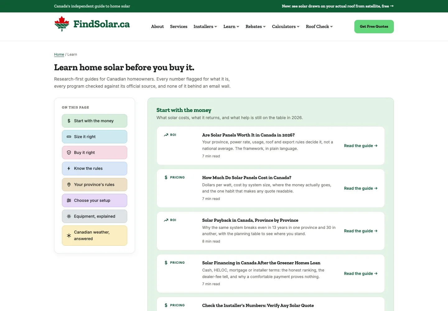Click the ROI trend icon on the Worth It guide

click(166, 135)
